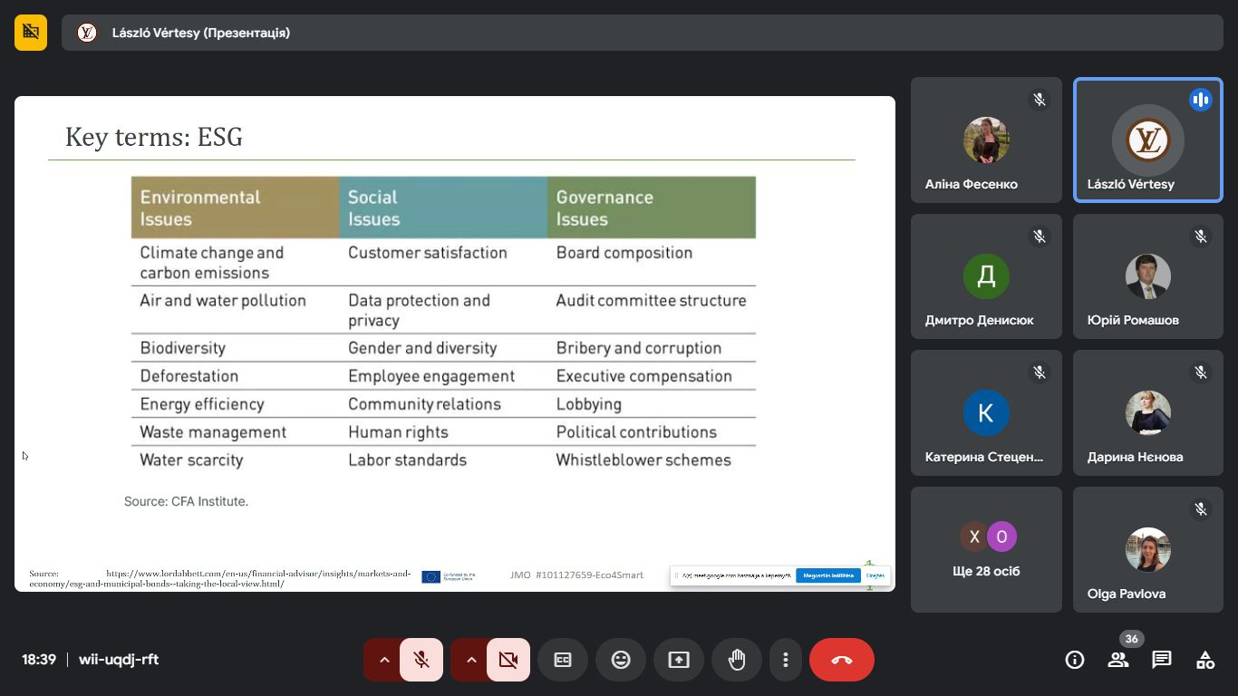Open the 'Ще 28 осіб' participants tile
This screenshot has width=1238, height=696.
(986, 549)
